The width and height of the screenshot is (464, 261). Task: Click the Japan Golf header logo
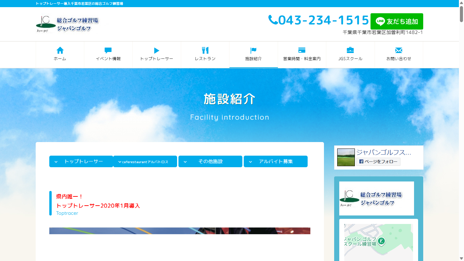click(67, 24)
